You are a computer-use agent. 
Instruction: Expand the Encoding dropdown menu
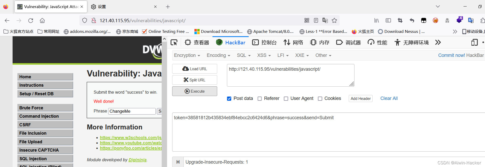click(x=218, y=55)
